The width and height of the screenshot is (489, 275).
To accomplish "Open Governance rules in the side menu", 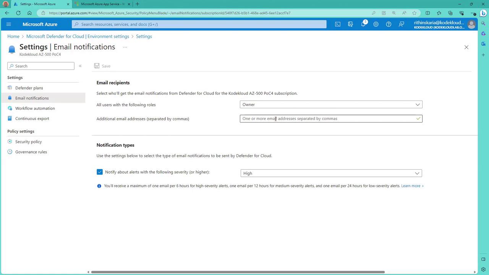I will coord(31,152).
